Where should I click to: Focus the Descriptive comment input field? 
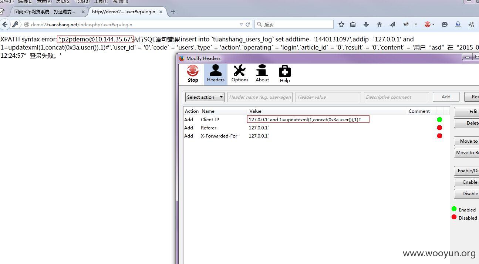pyautogui.click(x=397, y=97)
